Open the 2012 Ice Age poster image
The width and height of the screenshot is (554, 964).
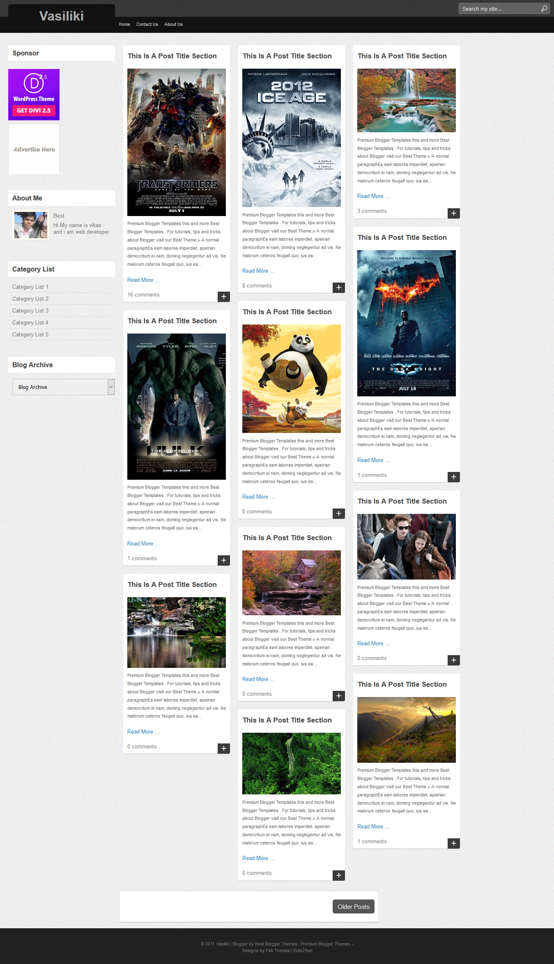(292, 138)
